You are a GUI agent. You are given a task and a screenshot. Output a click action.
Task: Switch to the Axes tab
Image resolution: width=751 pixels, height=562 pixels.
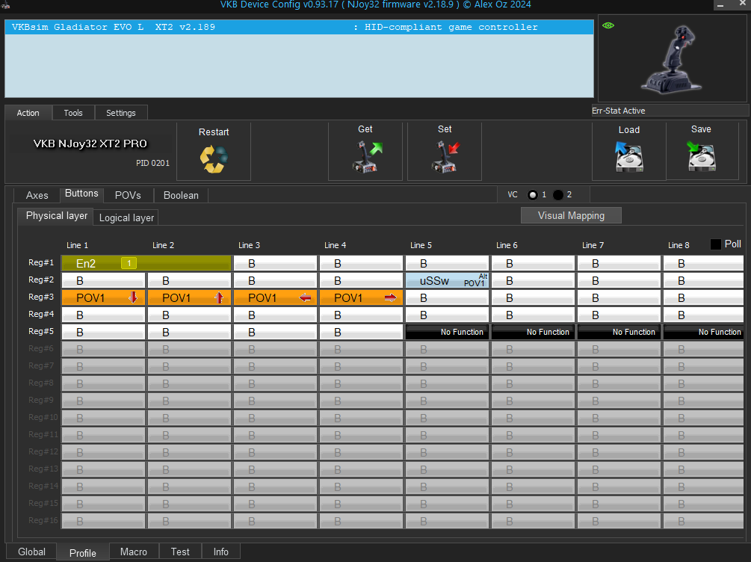pyautogui.click(x=37, y=195)
